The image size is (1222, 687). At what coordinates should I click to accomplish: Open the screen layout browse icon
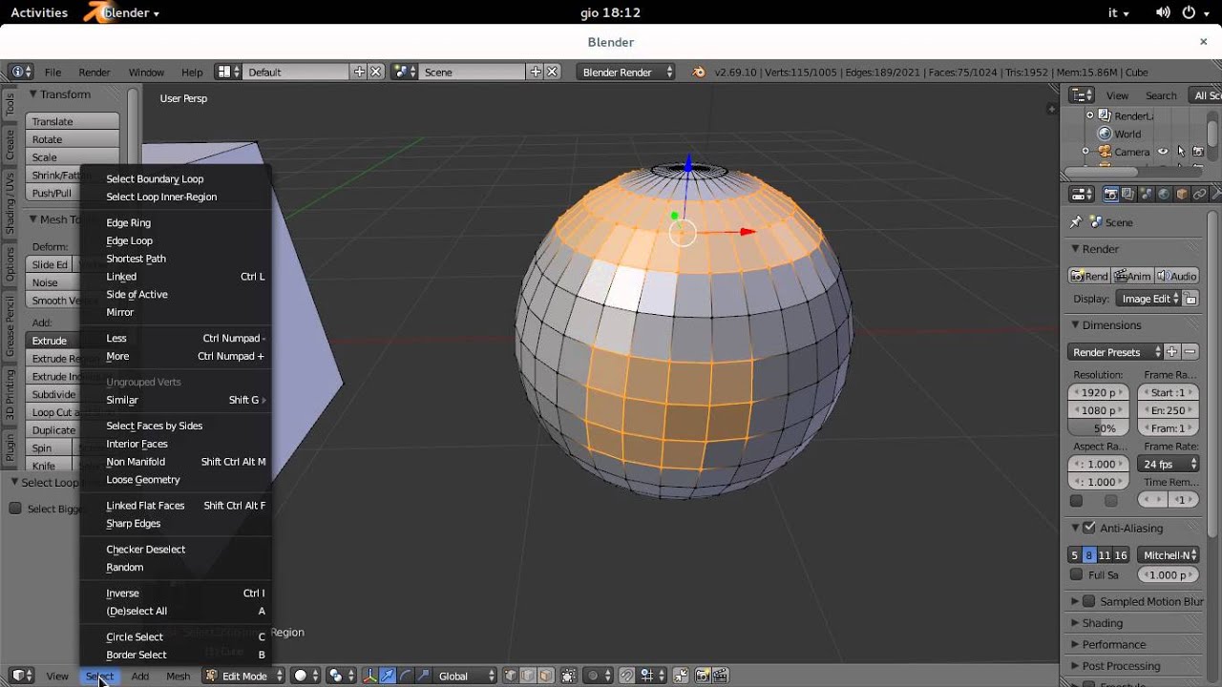click(x=227, y=72)
